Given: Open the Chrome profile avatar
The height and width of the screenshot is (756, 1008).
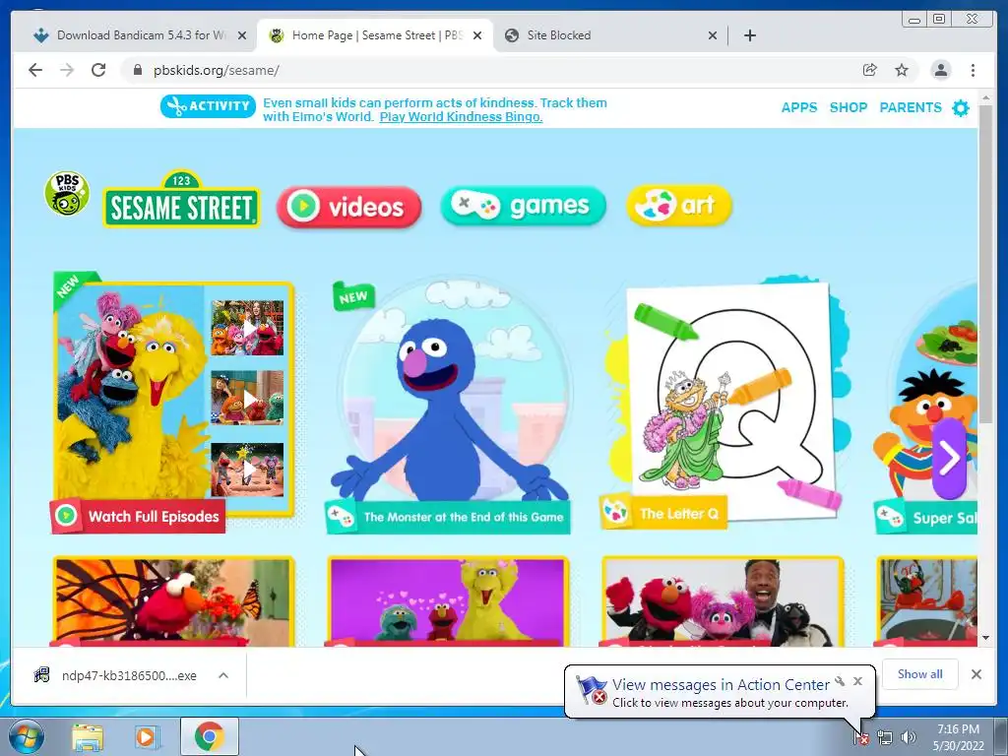Looking at the screenshot, I should click(940, 70).
